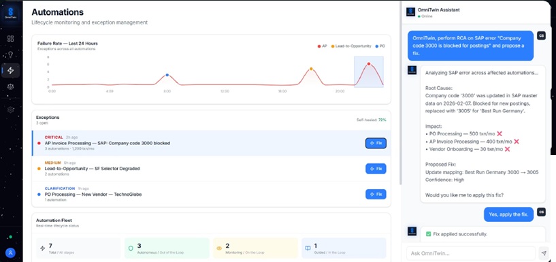Click the 'Failure Rate — Last 24 Hours' title
Screen dimensions: 556x262
[x=67, y=44]
